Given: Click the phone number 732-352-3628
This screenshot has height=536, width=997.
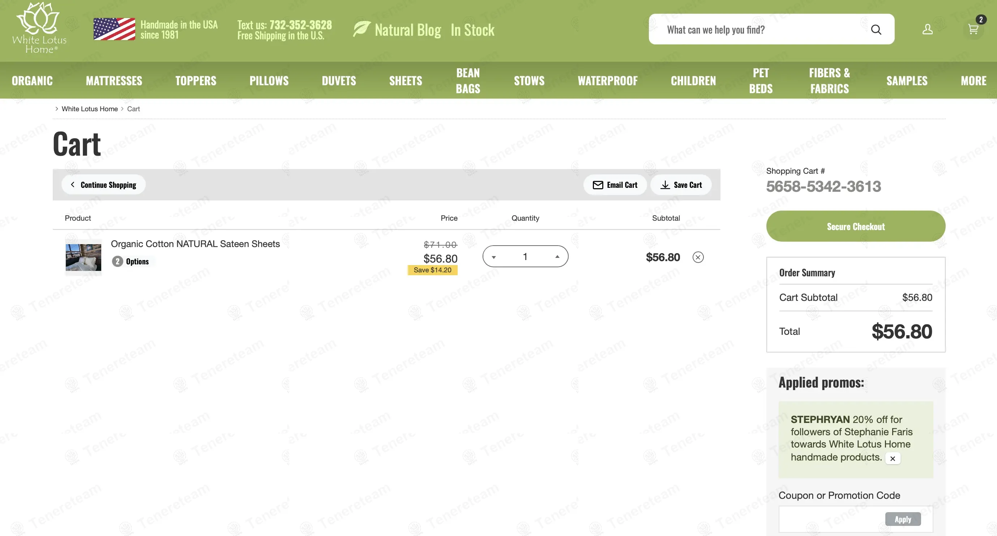Looking at the screenshot, I should click(x=300, y=25).
